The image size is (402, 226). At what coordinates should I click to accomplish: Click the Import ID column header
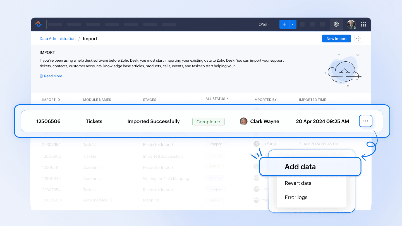click(51, 100)
